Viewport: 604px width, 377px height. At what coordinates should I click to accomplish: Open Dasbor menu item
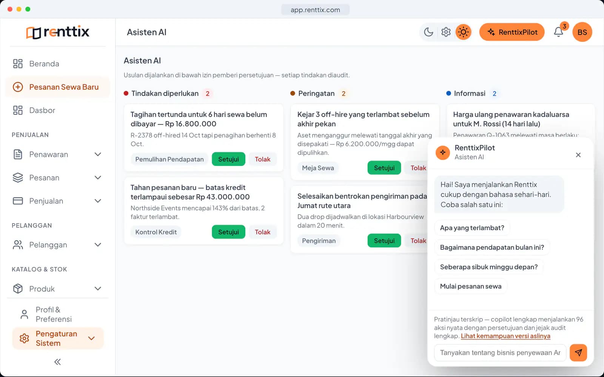pyautogui.click(x=57, y=110)
